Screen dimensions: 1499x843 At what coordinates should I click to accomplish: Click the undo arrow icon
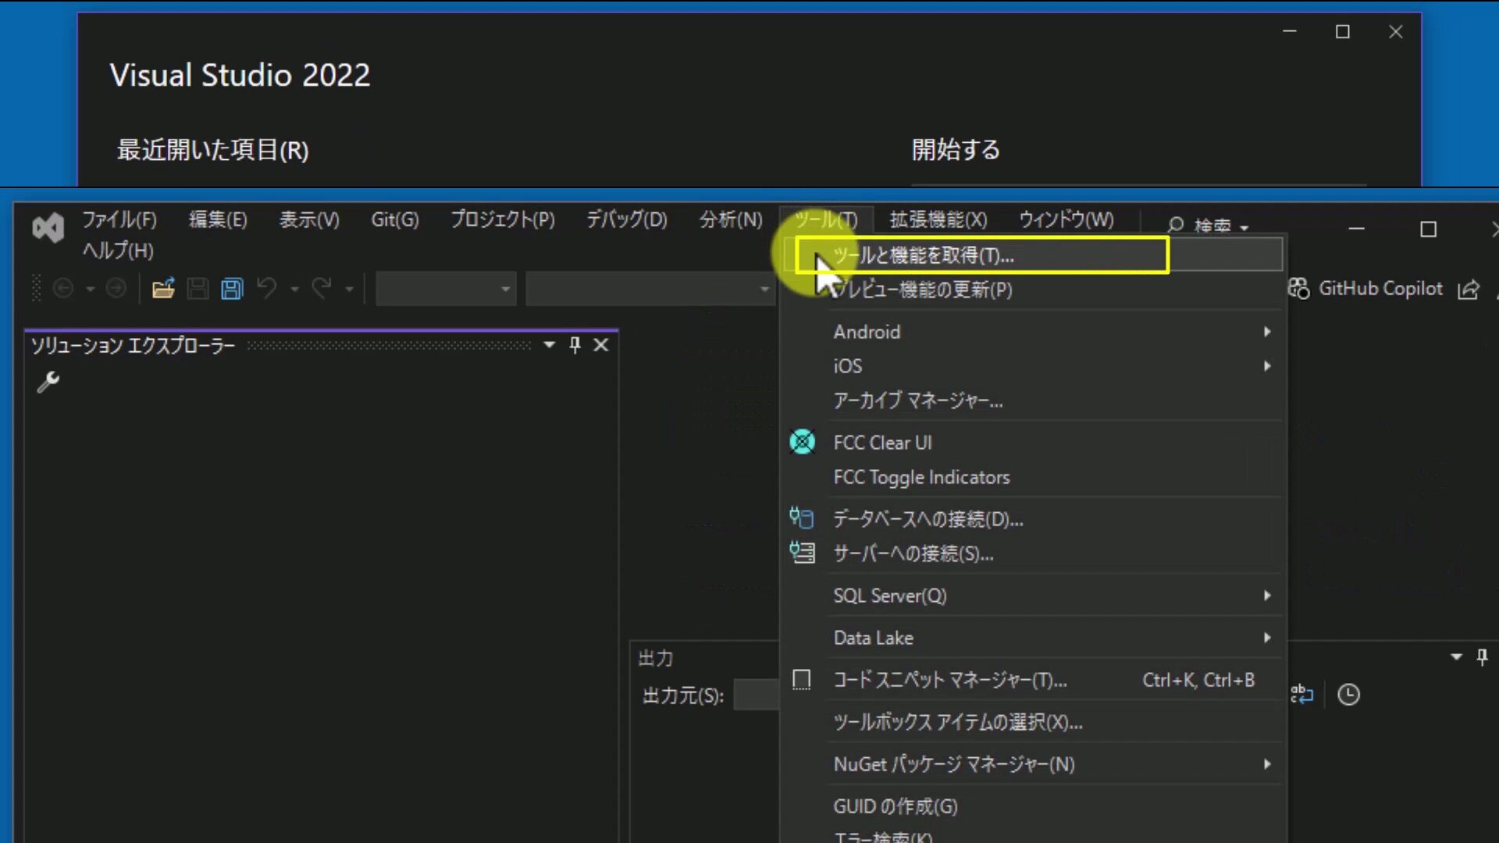click(266, 289)
